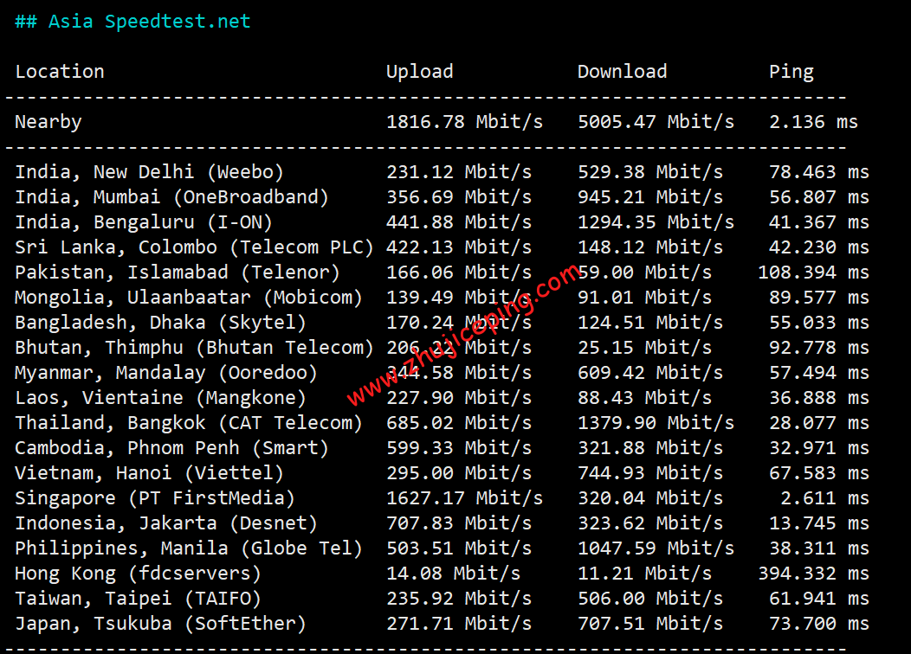Image resolution: width=911 pixels, height=654 pixels.
Task: Select Nearby download value '5005.47 Mbit/s'
Action: coord(656,122)
